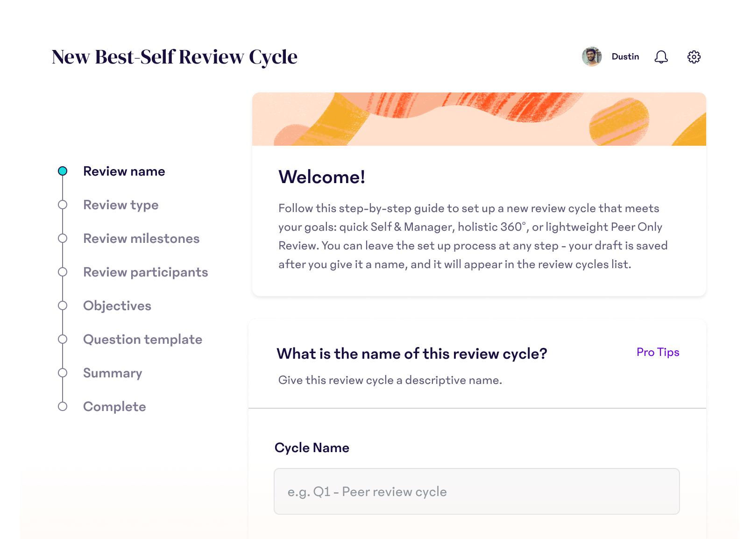Viewport: 751px width, 539px height.
Task: Click the Dustin username label
Action: coord(625,57)
